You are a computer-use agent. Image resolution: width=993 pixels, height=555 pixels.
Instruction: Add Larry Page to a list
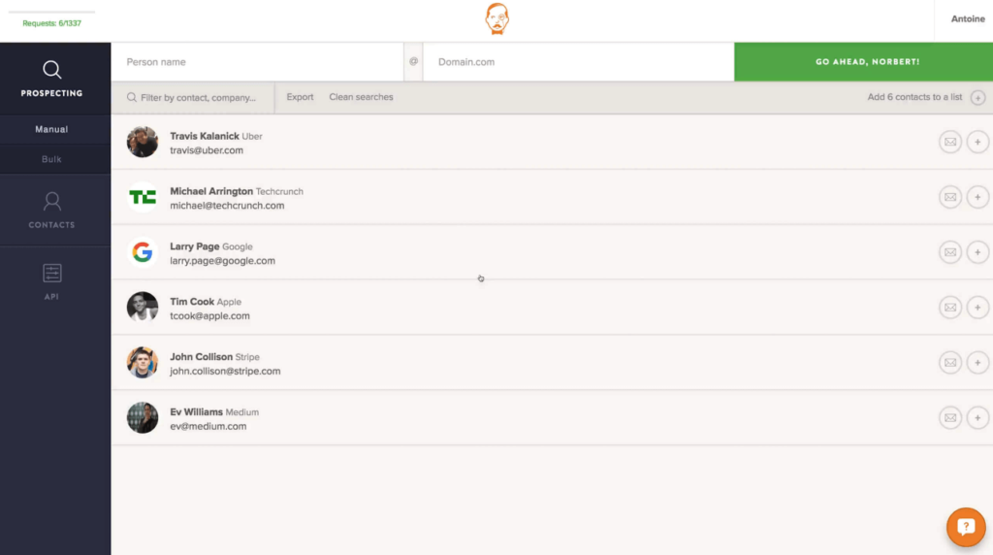[977, 252]
